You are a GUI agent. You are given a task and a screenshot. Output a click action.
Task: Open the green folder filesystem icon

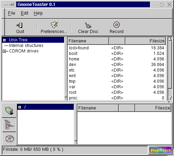click(9, 110)
